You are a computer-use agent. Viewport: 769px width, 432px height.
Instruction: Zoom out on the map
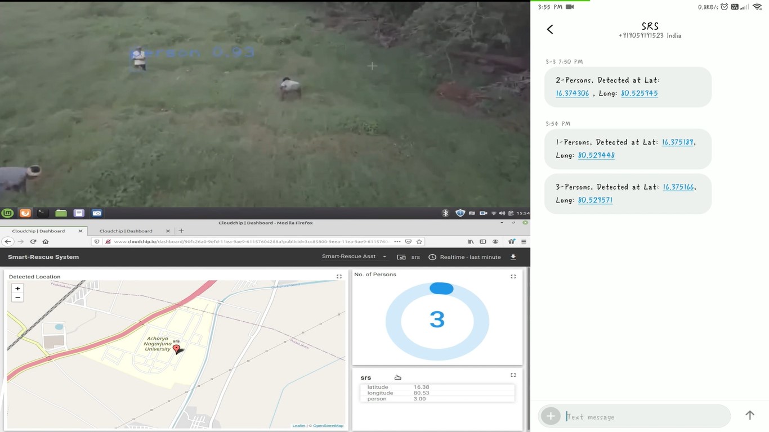(17, 298)
